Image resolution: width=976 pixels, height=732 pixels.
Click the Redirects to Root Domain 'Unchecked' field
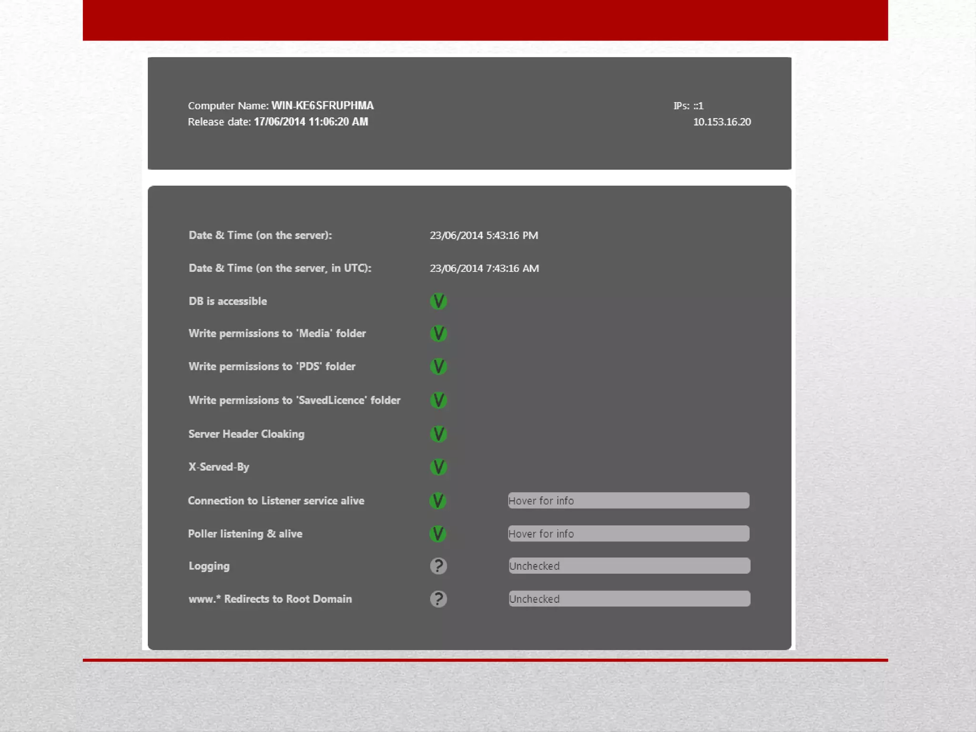(629, 599)
